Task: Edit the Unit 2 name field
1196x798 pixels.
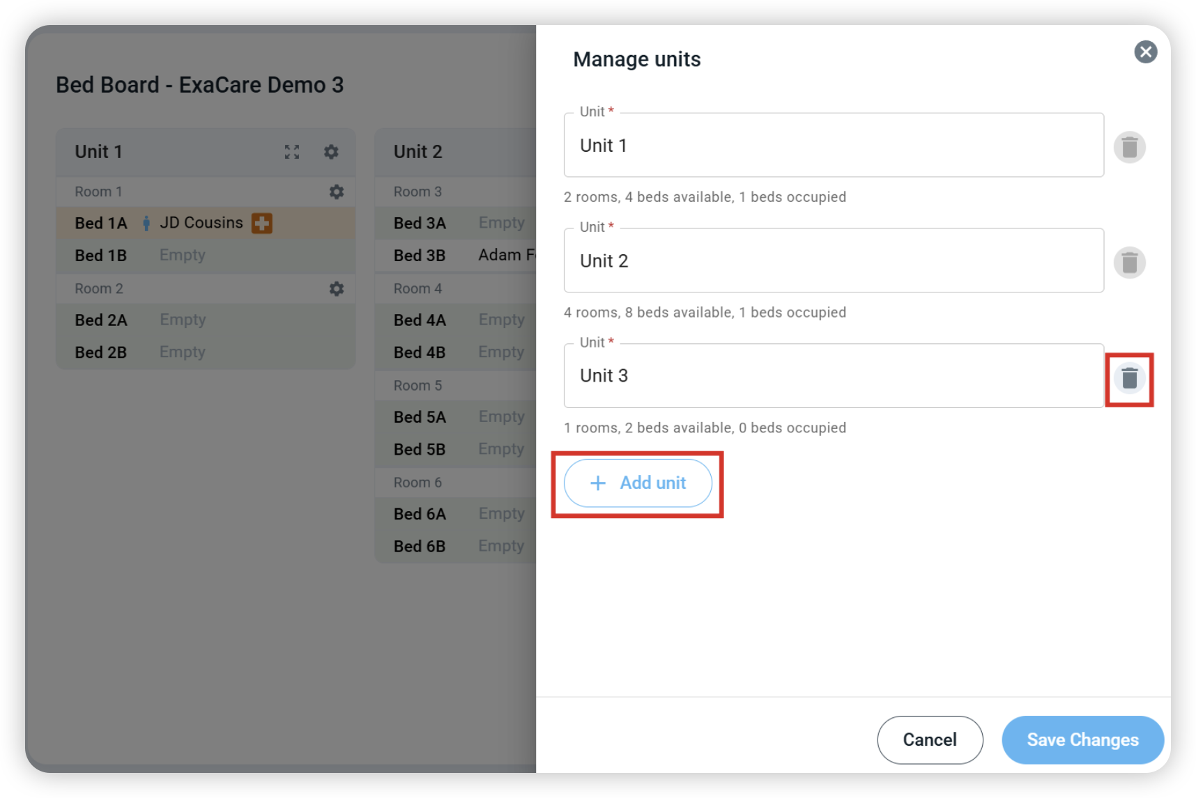Action: click(834, 260)
